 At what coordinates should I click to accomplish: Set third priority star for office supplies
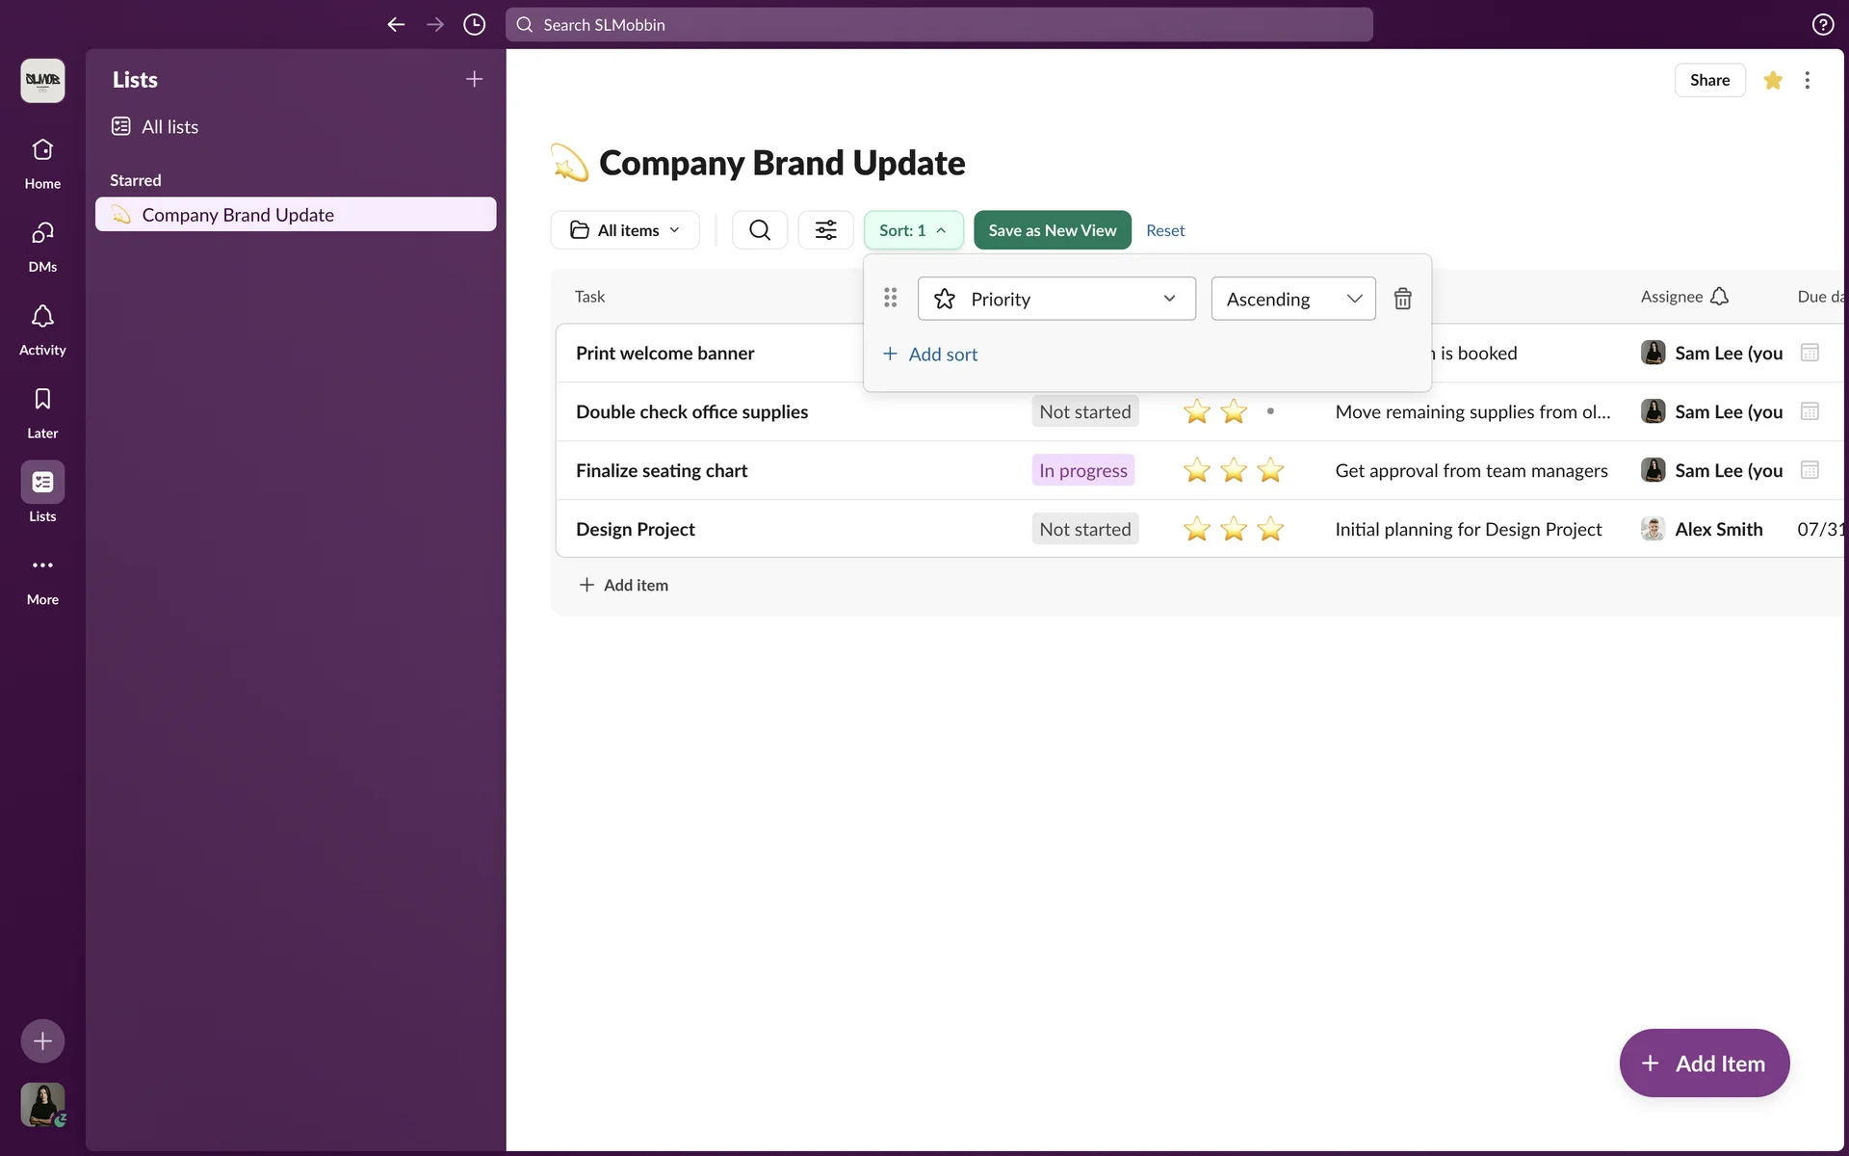[x=1270, y=412]
